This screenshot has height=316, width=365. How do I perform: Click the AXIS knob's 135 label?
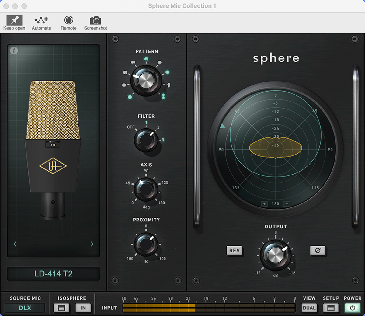165,182
